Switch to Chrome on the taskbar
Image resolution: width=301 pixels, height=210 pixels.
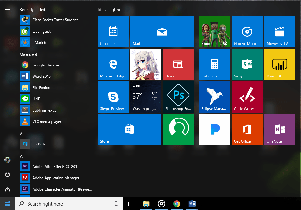pos(177,204)
